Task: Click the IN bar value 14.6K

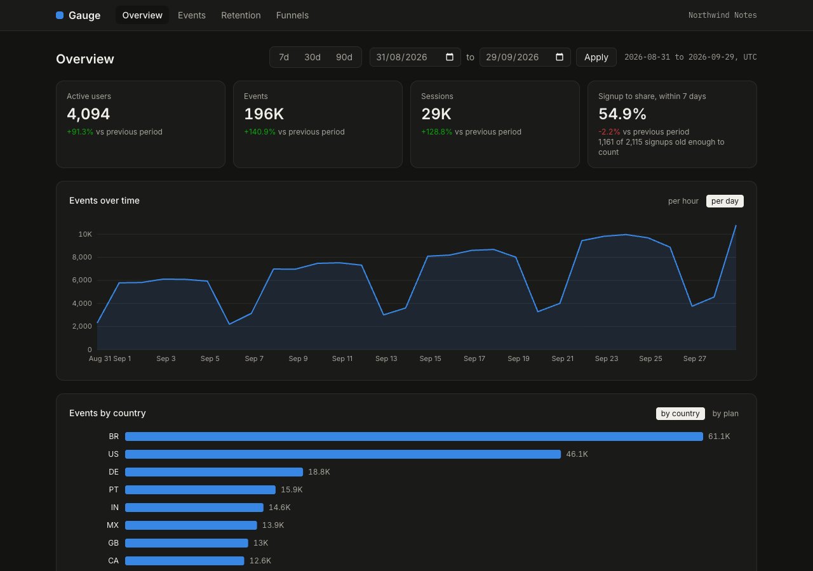Action: pyautogui.click(x=279, y=508)
